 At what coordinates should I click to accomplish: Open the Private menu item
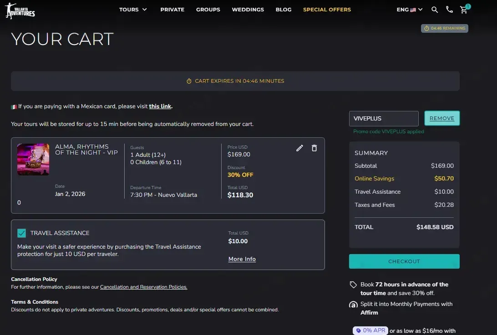(x=172, y=10)
